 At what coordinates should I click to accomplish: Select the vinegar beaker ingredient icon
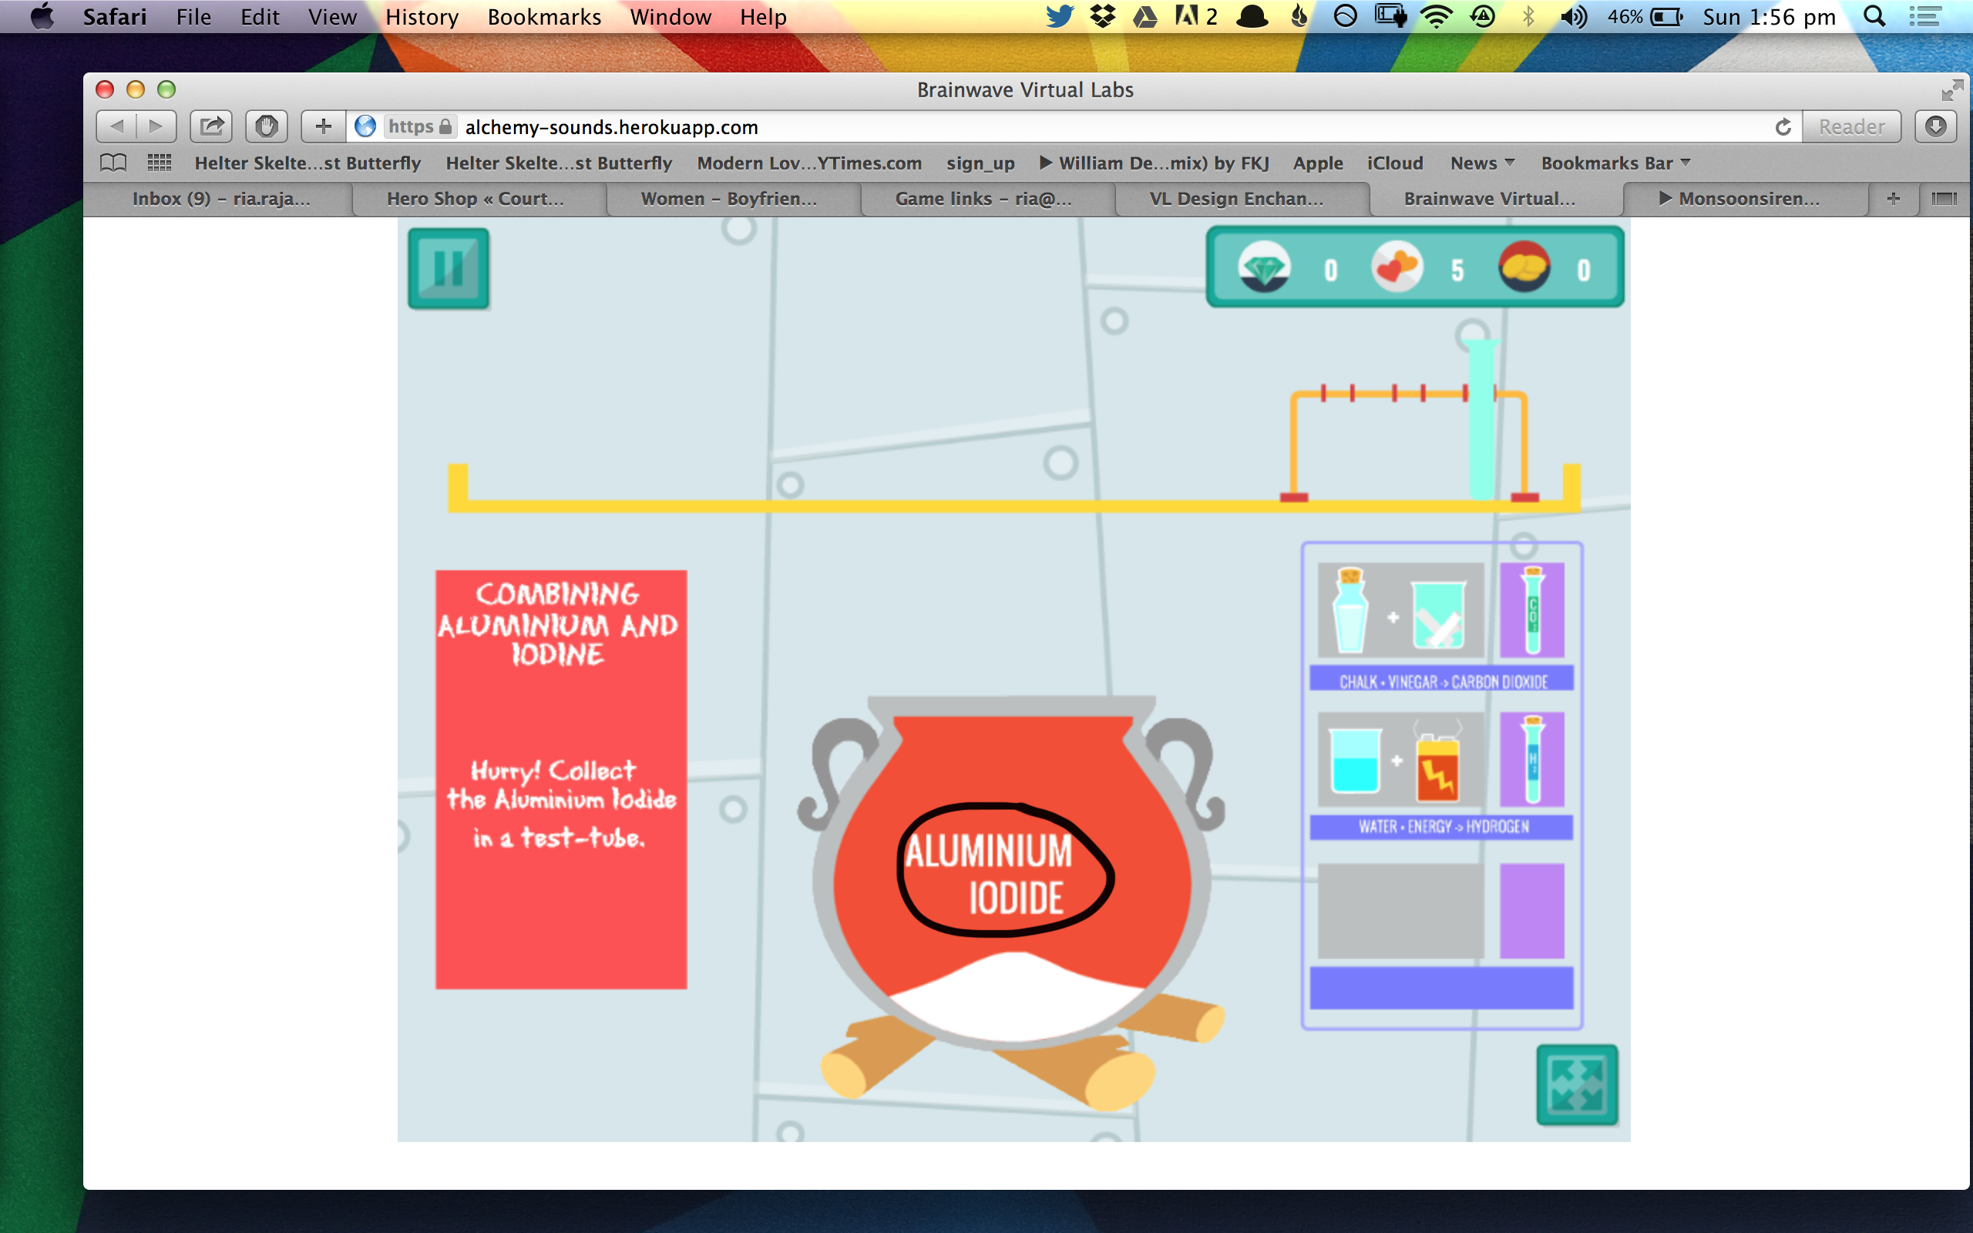coord(1438,615)
